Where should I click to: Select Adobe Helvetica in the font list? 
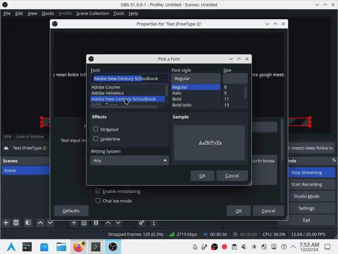pyautogui.click(x=128, y=93)
